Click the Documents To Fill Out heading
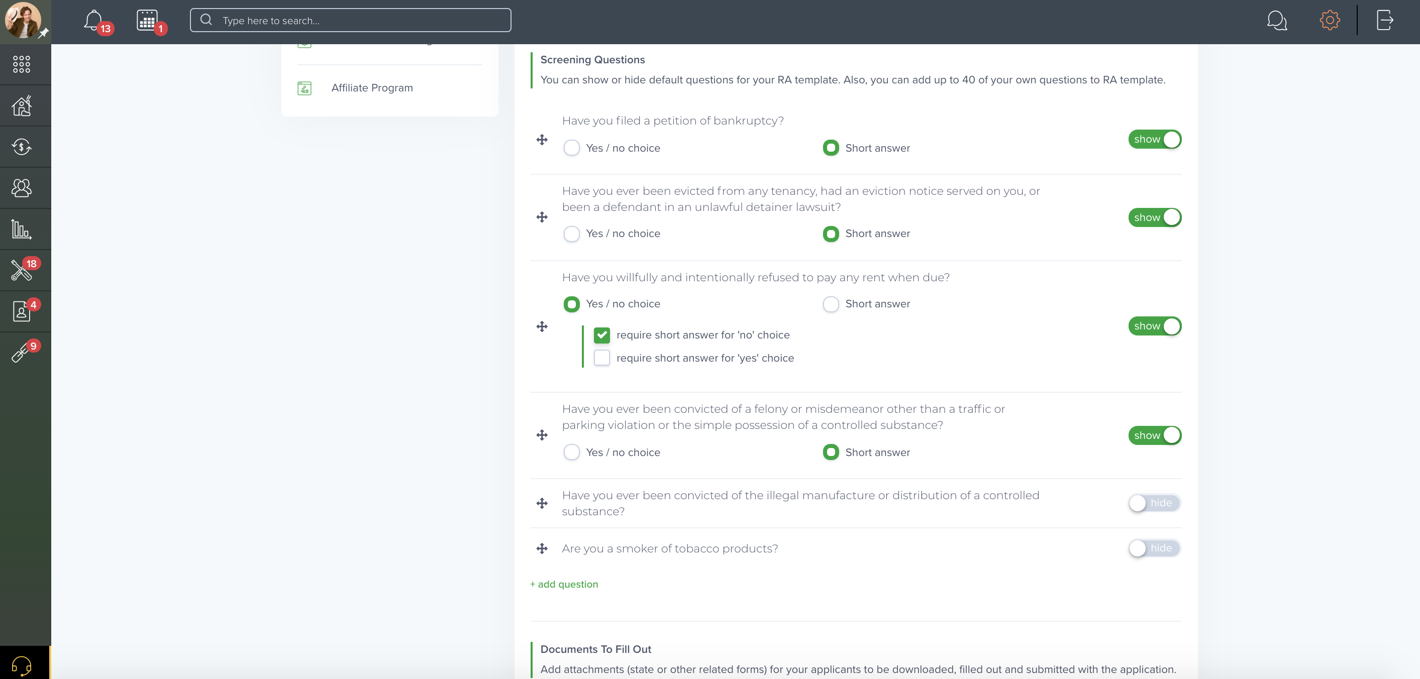 coord(595,649)
